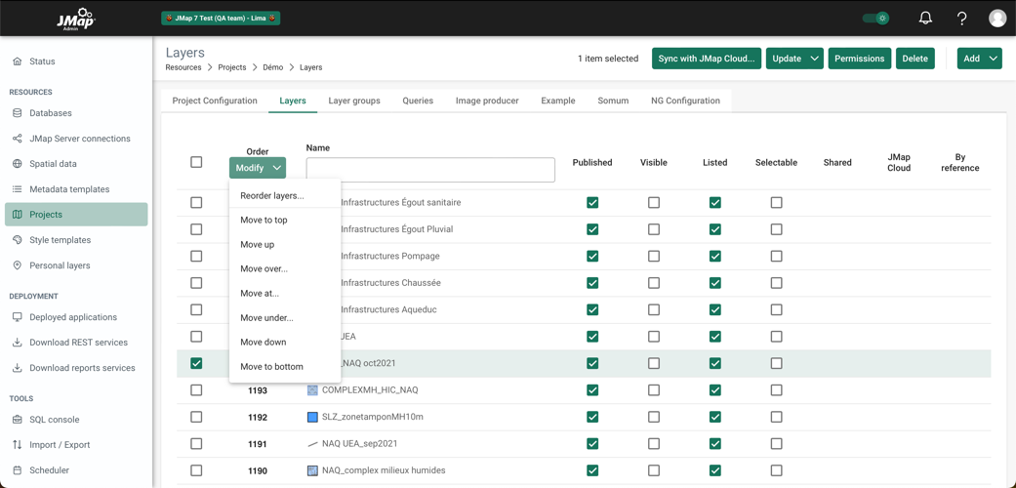The height and width of the screenshot is (488, 1016).
Task: Click the Sync with JMap Cloud button
Action: click(x=706, y=59)
